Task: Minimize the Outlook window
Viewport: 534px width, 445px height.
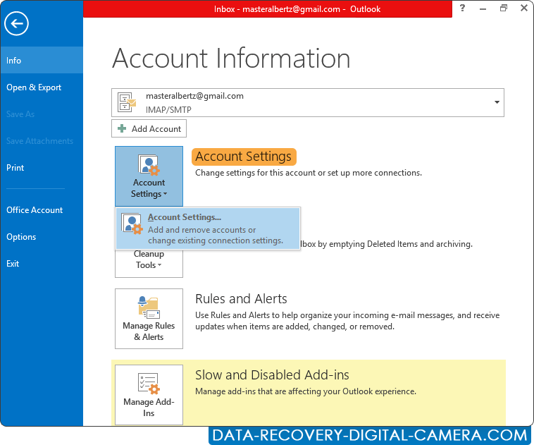Action: point(483,8)
